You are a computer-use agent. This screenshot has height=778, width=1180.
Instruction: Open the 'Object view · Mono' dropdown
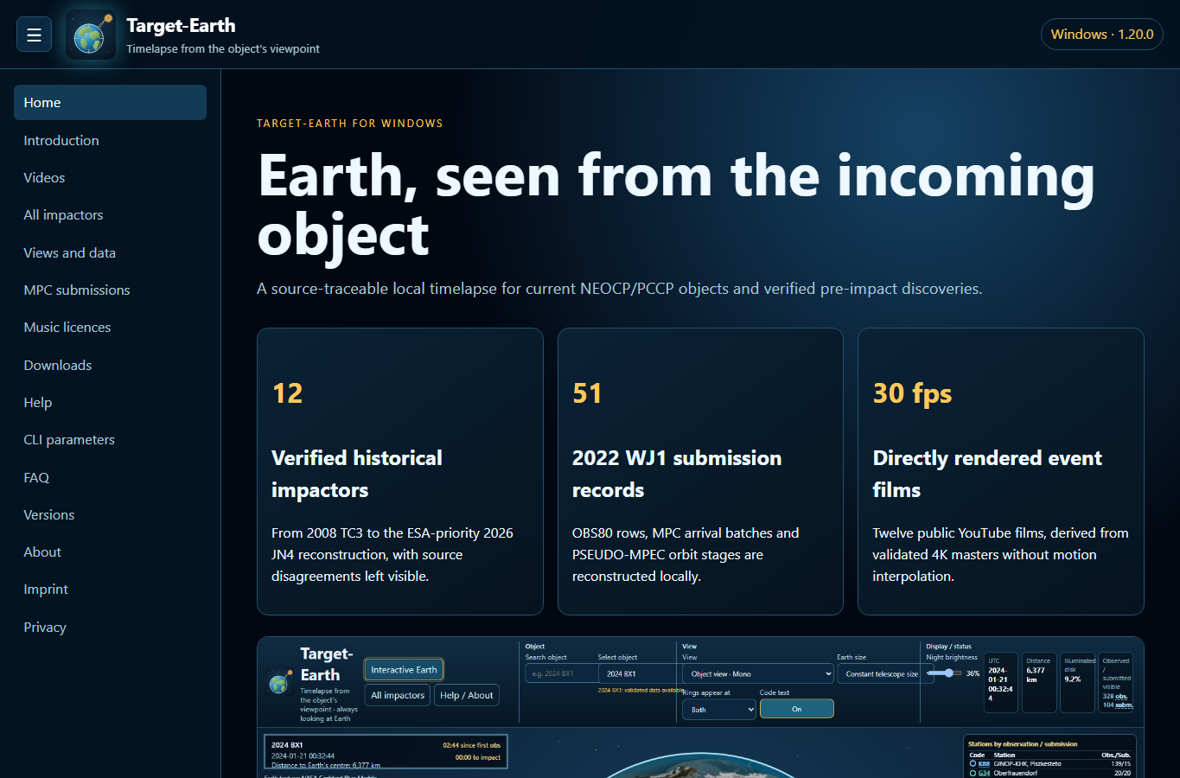pos(758,673)
